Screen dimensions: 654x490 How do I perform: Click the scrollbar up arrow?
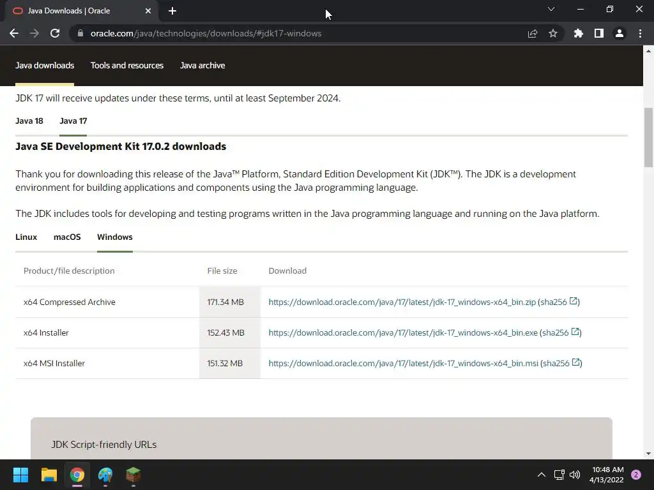[648, 51]
